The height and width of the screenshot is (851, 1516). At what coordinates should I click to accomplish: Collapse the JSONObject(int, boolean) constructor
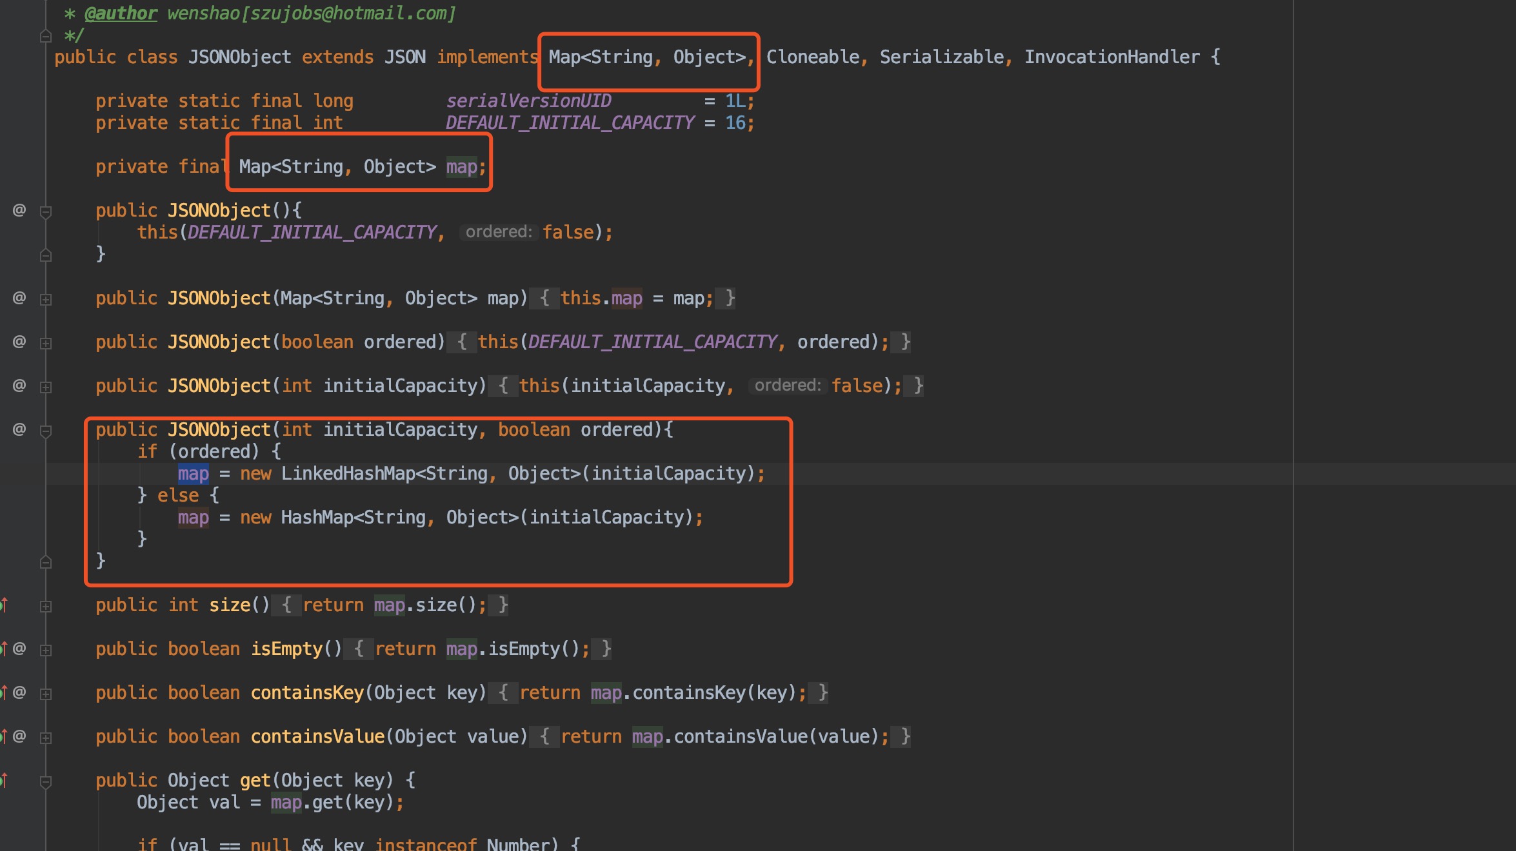[x=46, y=431]
